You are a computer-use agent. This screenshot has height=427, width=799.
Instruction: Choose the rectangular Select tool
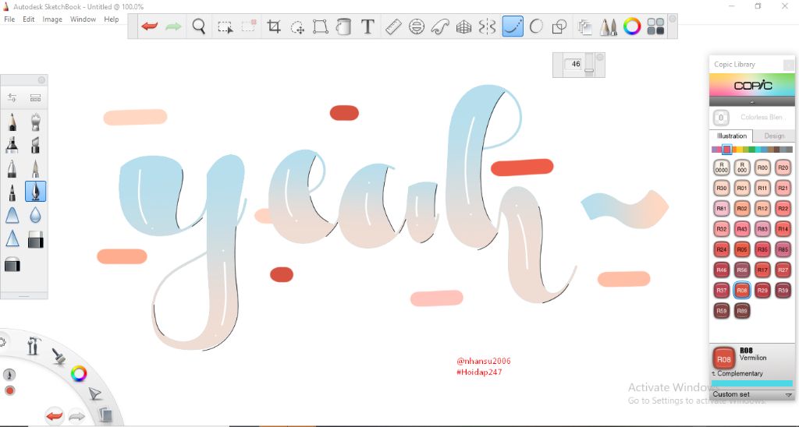(x=225, y=26)
